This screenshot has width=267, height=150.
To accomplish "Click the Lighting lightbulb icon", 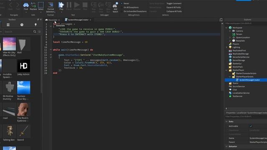I will (x=230, y=47).
